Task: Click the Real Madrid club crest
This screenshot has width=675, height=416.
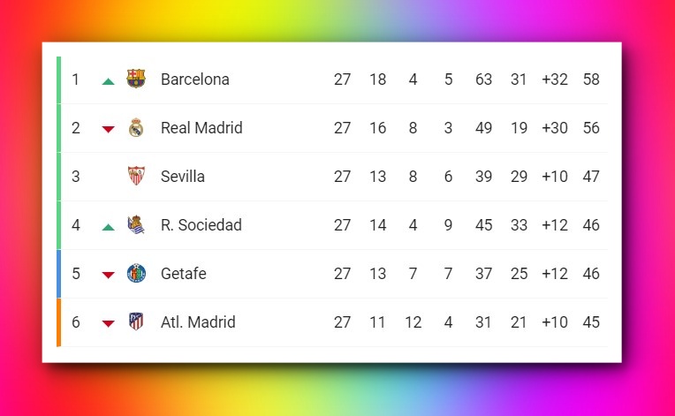Action: pos(136,127)
